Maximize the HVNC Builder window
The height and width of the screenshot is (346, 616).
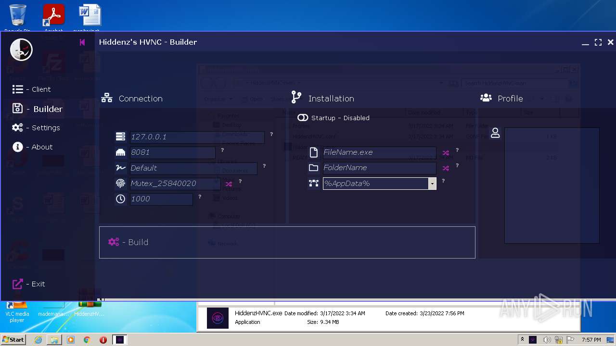(598, 42)
